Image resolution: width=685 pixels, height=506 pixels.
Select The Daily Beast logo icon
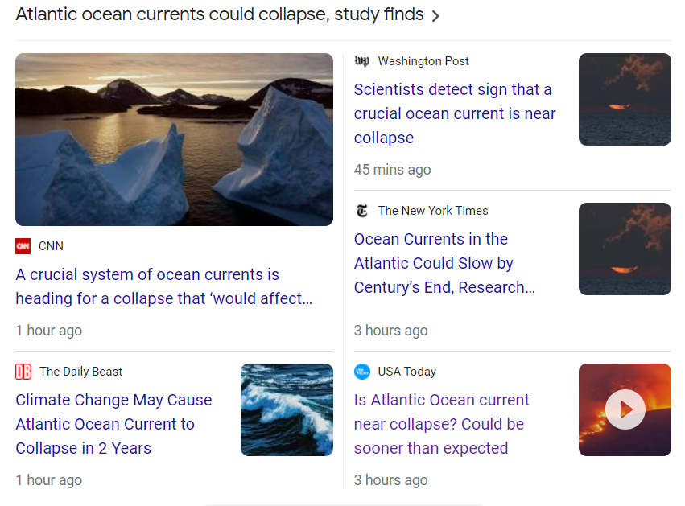coord(23,371)
